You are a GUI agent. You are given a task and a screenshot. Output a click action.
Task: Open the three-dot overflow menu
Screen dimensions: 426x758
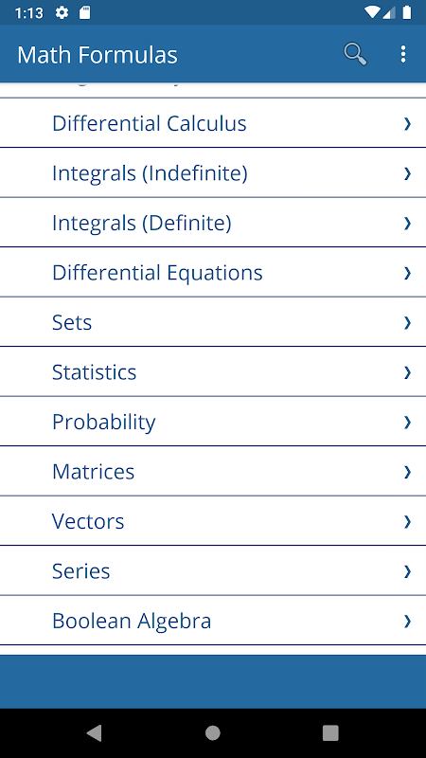403,54
